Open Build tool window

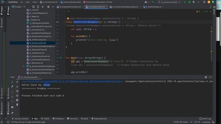click(x=84, y=118)
